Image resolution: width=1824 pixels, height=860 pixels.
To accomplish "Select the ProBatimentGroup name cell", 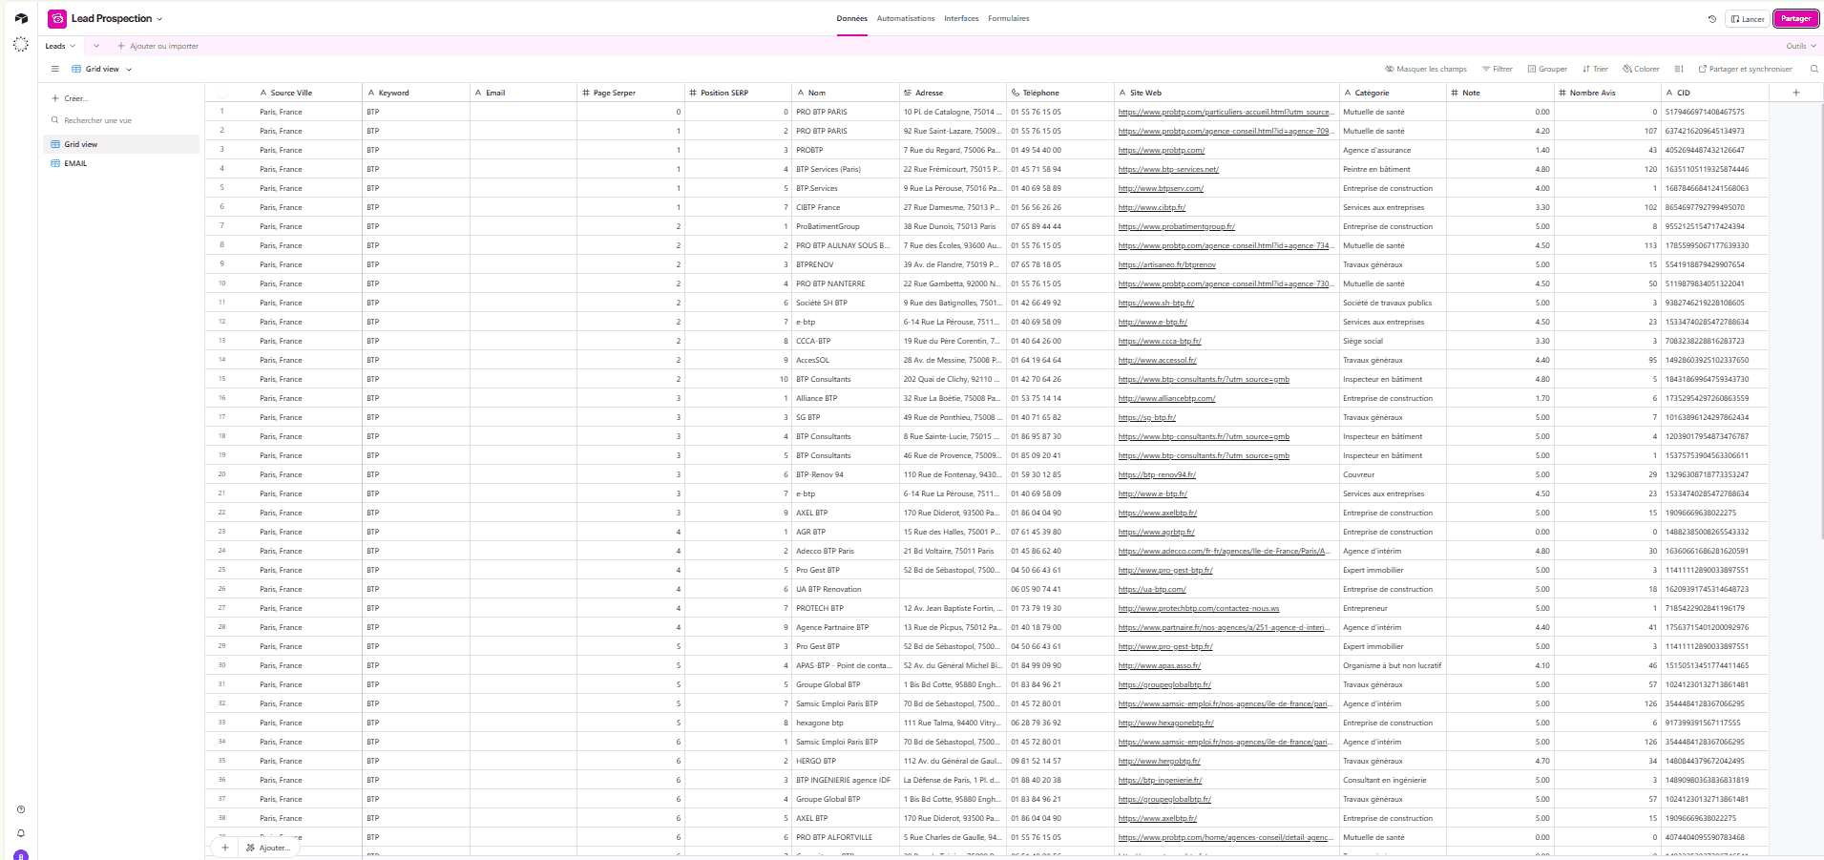I will pyautogui.click(x=846, y=226).
